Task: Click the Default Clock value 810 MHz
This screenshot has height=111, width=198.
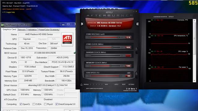Action: pos(25,95)
